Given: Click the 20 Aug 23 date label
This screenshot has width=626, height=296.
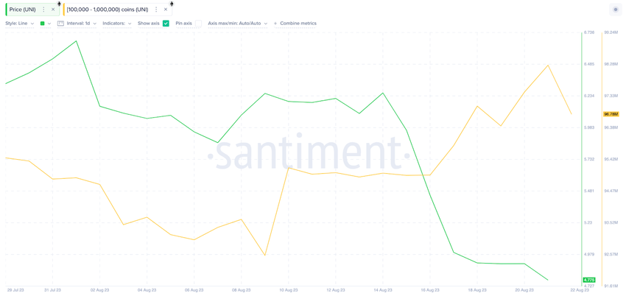Looking at the screenshot, I should (x=524, y=290).
